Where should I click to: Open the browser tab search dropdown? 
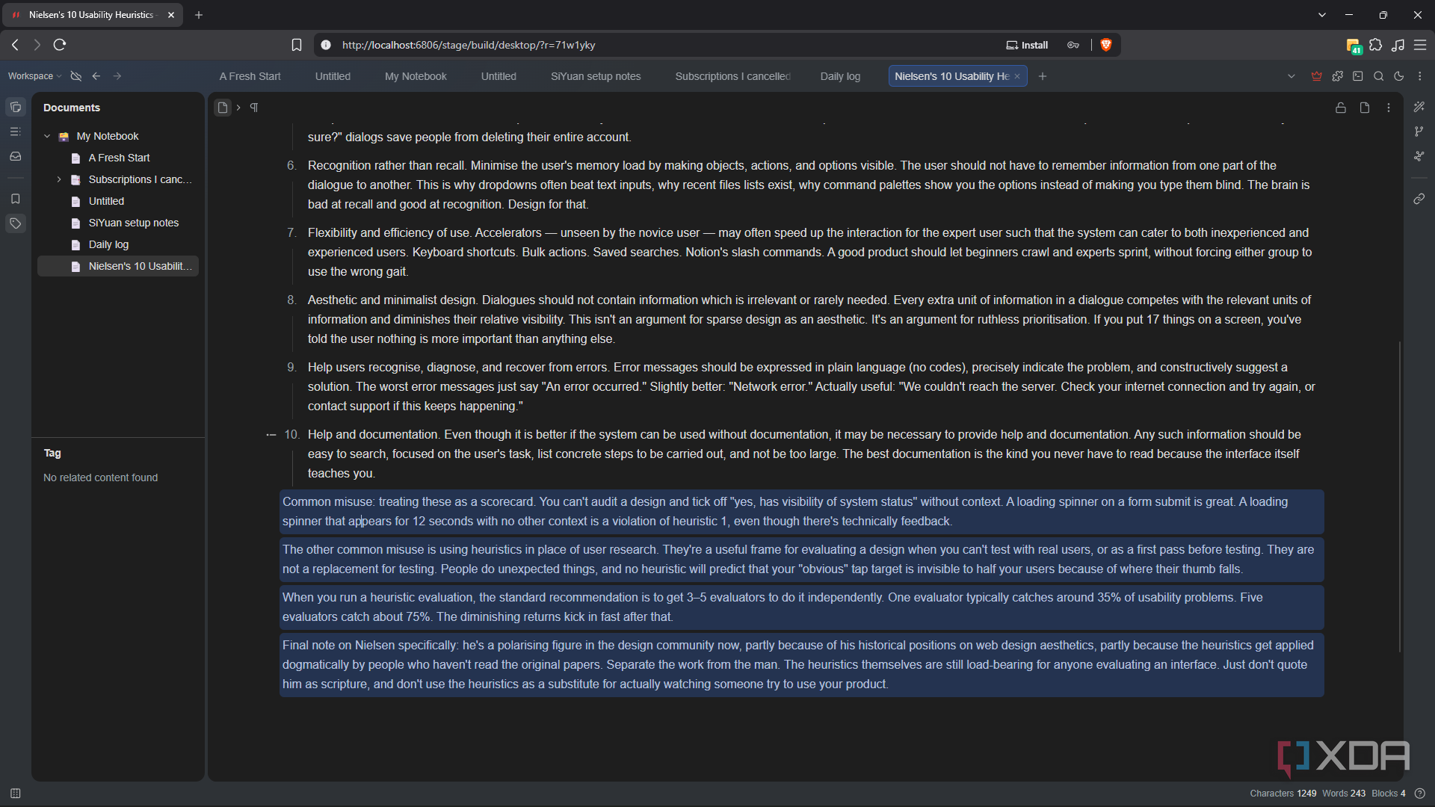coord(1322,15)
